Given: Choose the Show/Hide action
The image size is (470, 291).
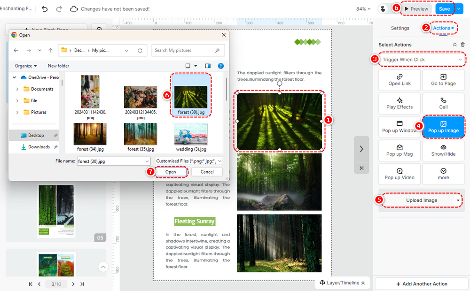Looking at the screenshot, I should point(443,150).
